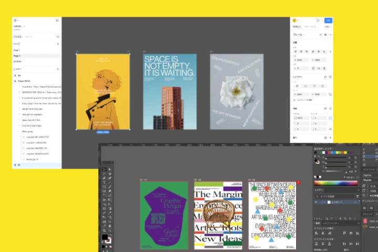Pick a color from the spectrum bar
The image size is (378, 252).
point(336,183)
